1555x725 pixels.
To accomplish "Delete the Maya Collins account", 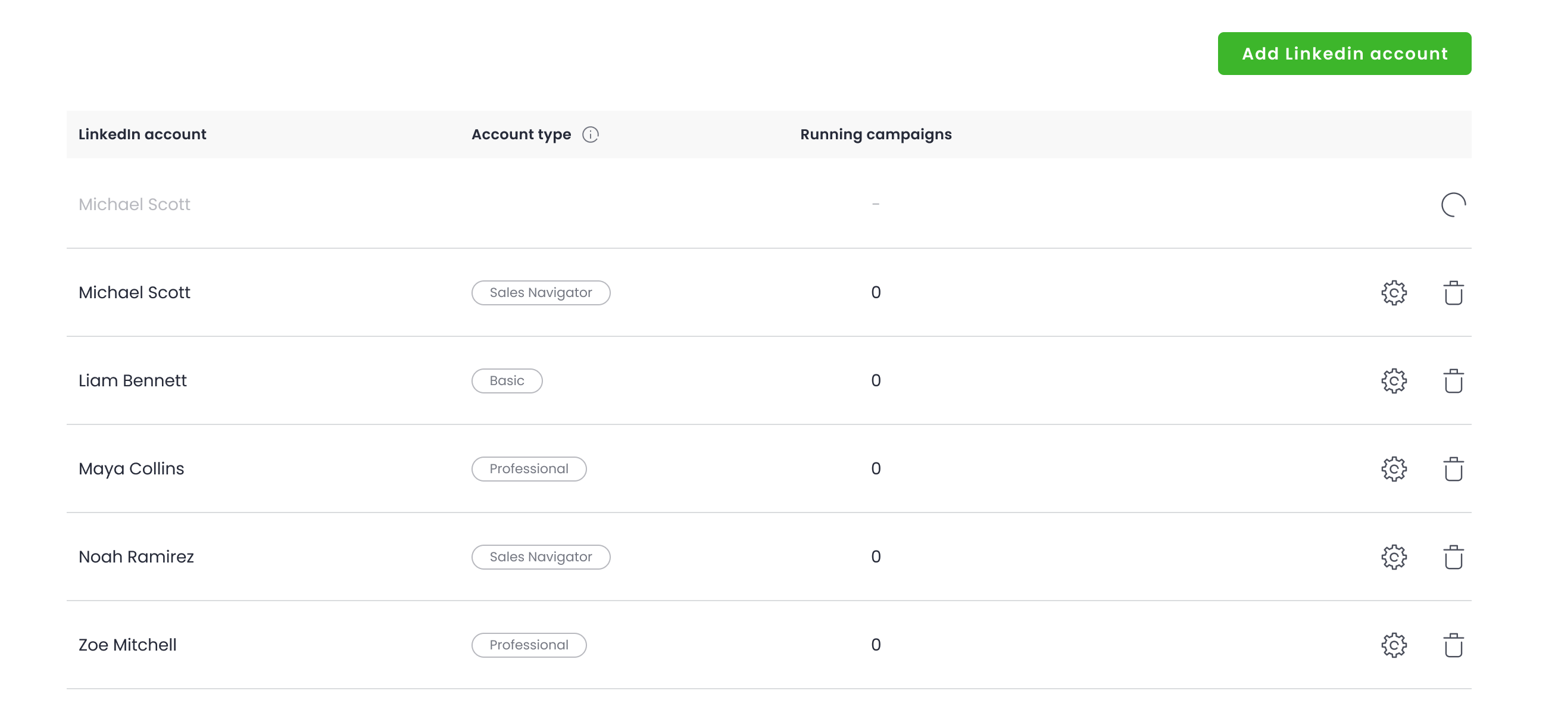I will pyautogui.click(x=1453, y=469).
